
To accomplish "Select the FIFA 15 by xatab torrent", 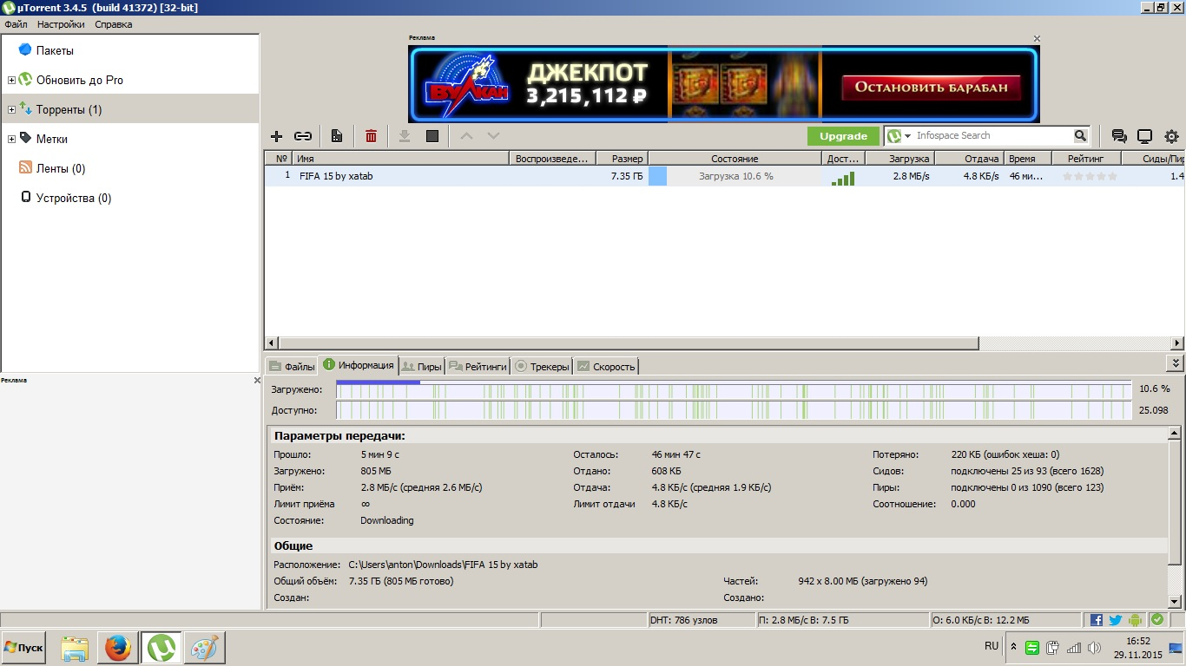I will 724,176.
